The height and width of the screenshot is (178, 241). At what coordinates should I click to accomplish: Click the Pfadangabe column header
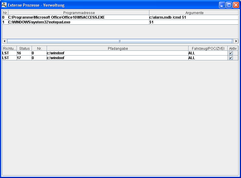tap(117, 48)
